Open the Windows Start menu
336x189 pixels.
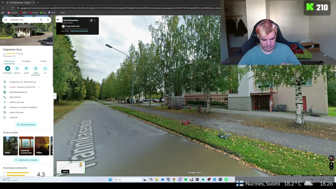pos(110,180)
